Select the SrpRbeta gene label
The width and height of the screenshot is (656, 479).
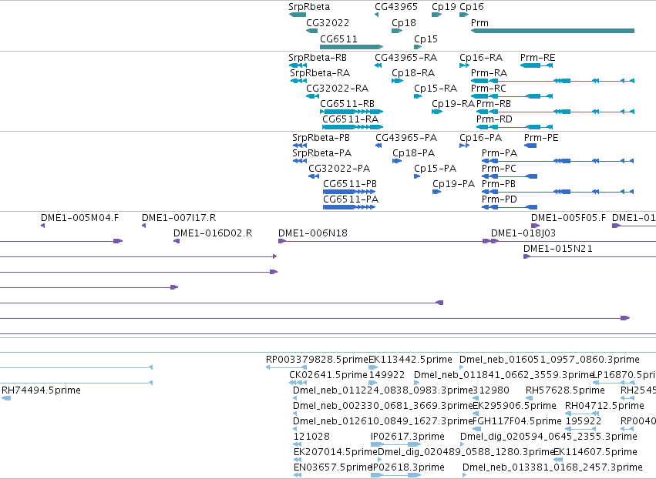tap(309, 7)
